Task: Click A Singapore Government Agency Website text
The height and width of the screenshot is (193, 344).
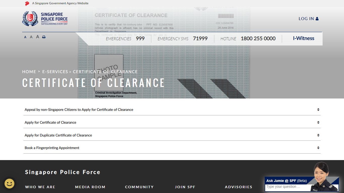Action: point(60,3)
